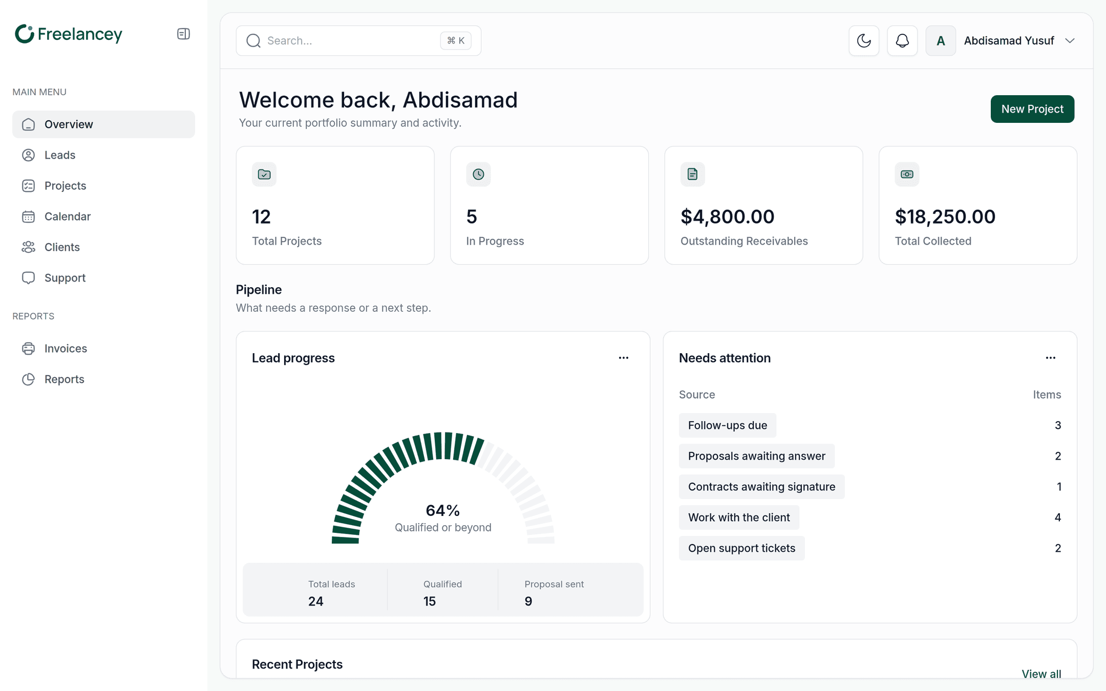
Task: Click the Pipeline section heading
Action: [x=259, y=290]
